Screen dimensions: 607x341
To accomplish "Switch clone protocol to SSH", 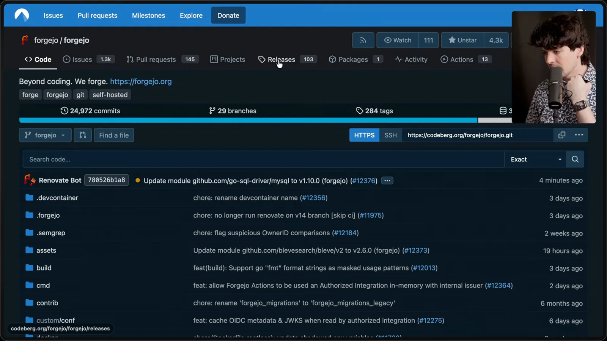I will (x=390, y=135).
